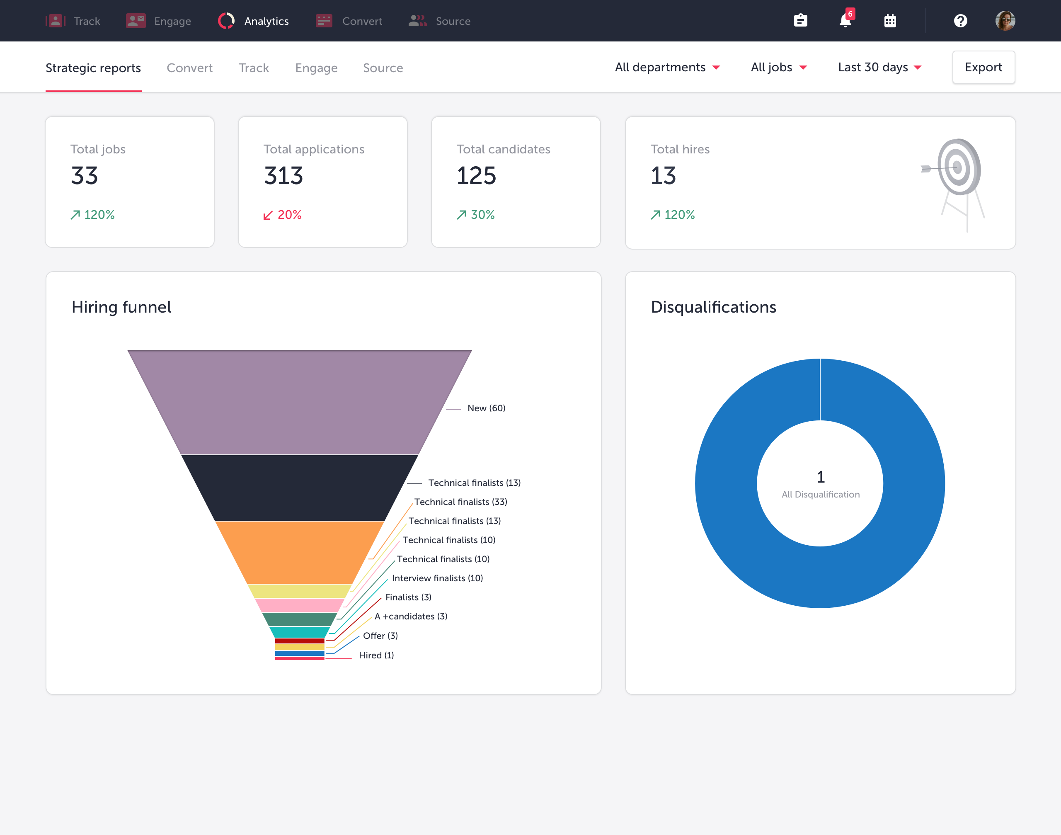
Task: Open the clipboard tasks icon
Action: point(800,21)
